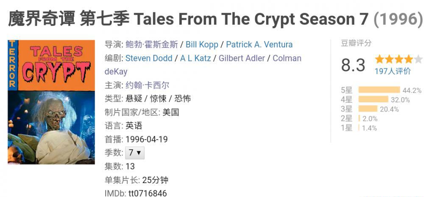424x197 pixels.
Task: Open actor link 约翰·卡西尔
Action: coord(148,85)
